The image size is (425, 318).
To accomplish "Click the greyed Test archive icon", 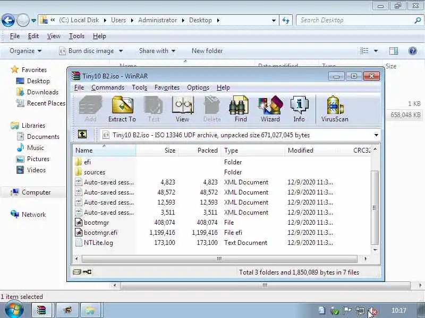I will point(154,109).
